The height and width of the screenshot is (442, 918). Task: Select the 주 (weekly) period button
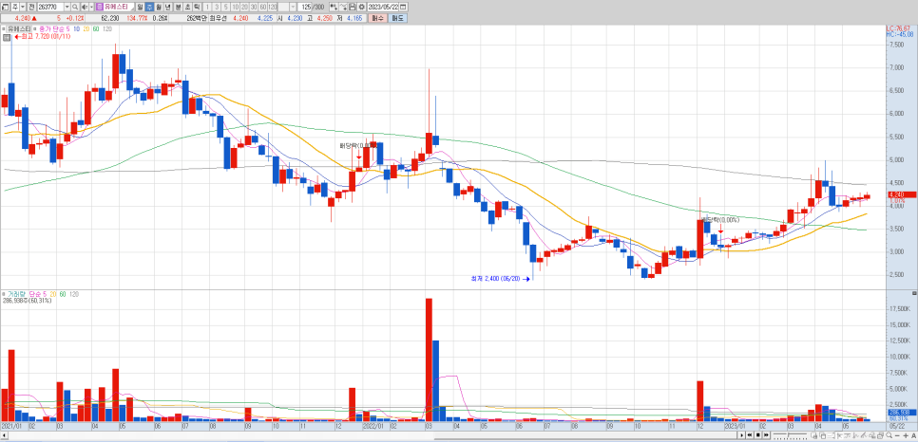point(148,7)
